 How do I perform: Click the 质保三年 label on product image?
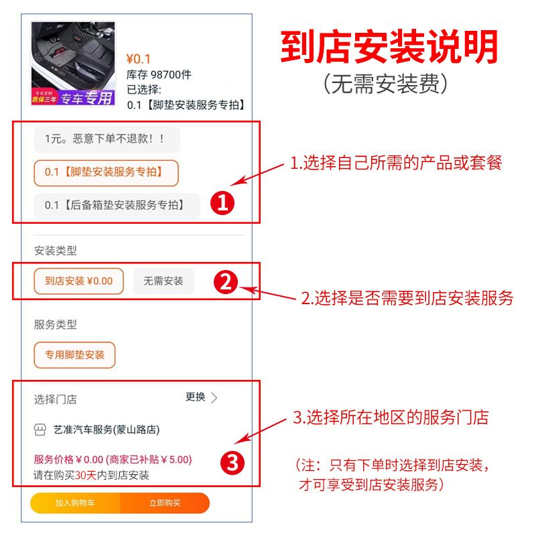(x=44, y=99)
